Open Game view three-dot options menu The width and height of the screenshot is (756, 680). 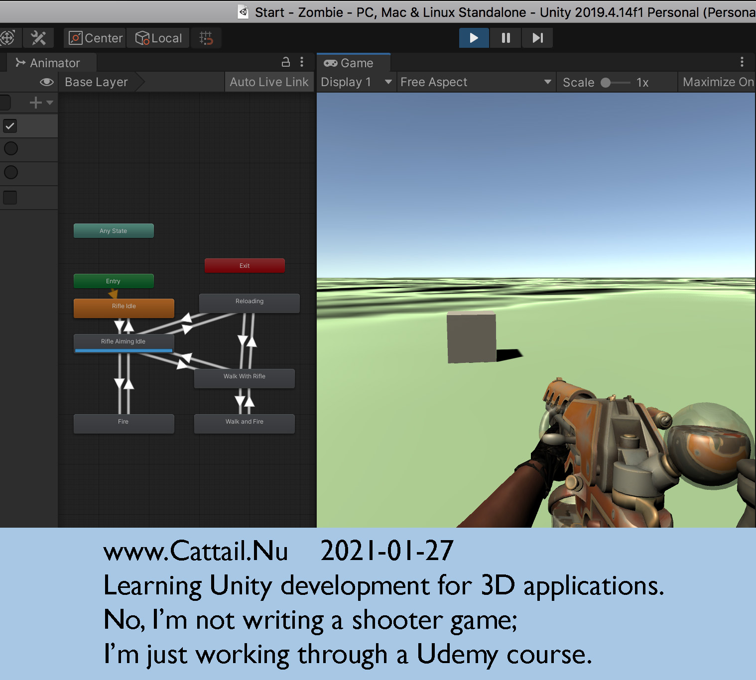742,62
